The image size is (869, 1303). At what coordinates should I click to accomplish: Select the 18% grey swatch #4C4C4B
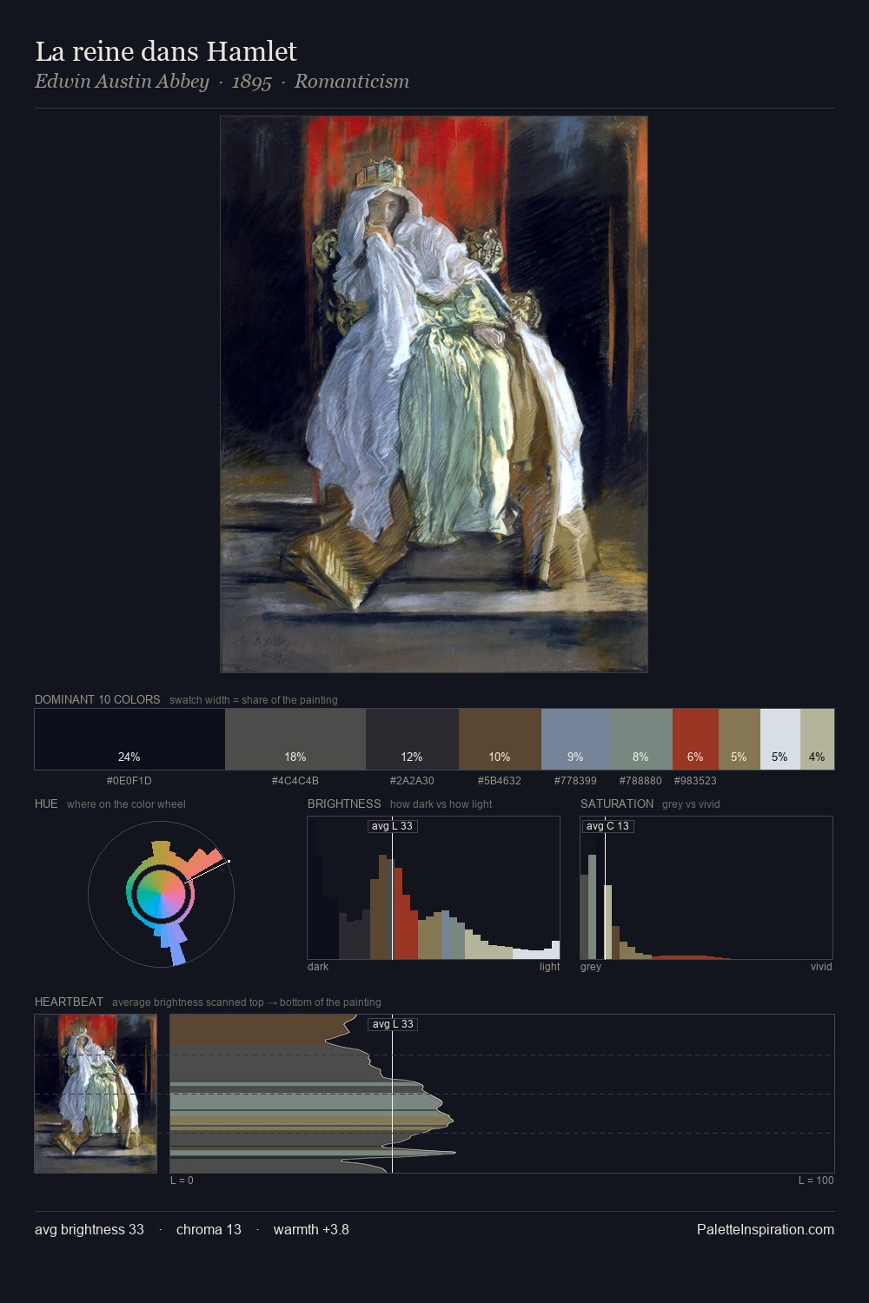[x=295, y=739]
